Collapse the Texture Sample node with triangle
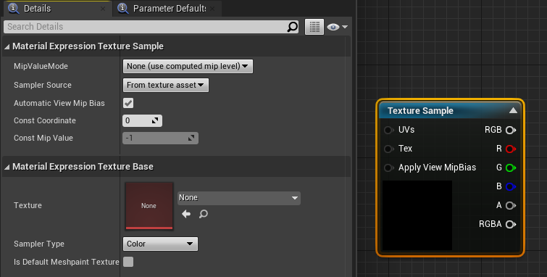Image resolution: width=547 pixels, height=277 pixels. pos(513,110)
